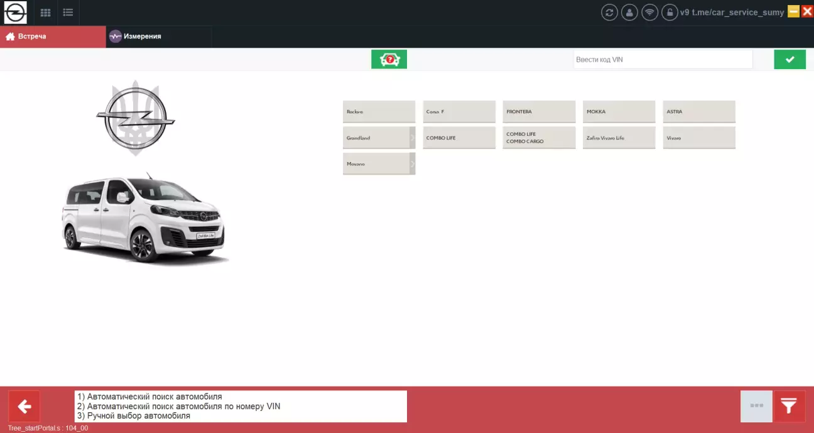Open the grid view icon in the top bar
Viewport: 814px width, 433px height.
46,13
